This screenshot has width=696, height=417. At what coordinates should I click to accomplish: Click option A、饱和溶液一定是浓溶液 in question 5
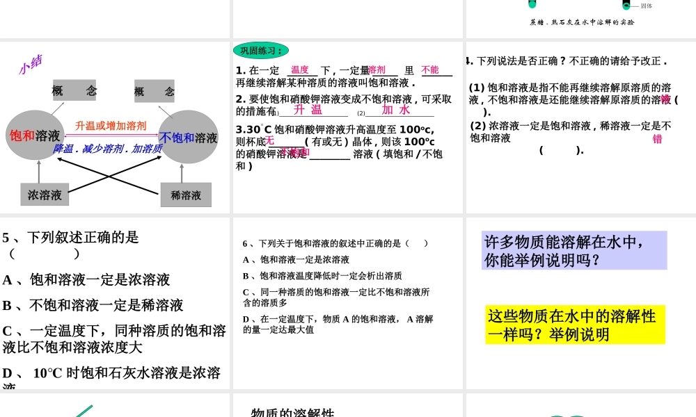[x=86, y=279]
